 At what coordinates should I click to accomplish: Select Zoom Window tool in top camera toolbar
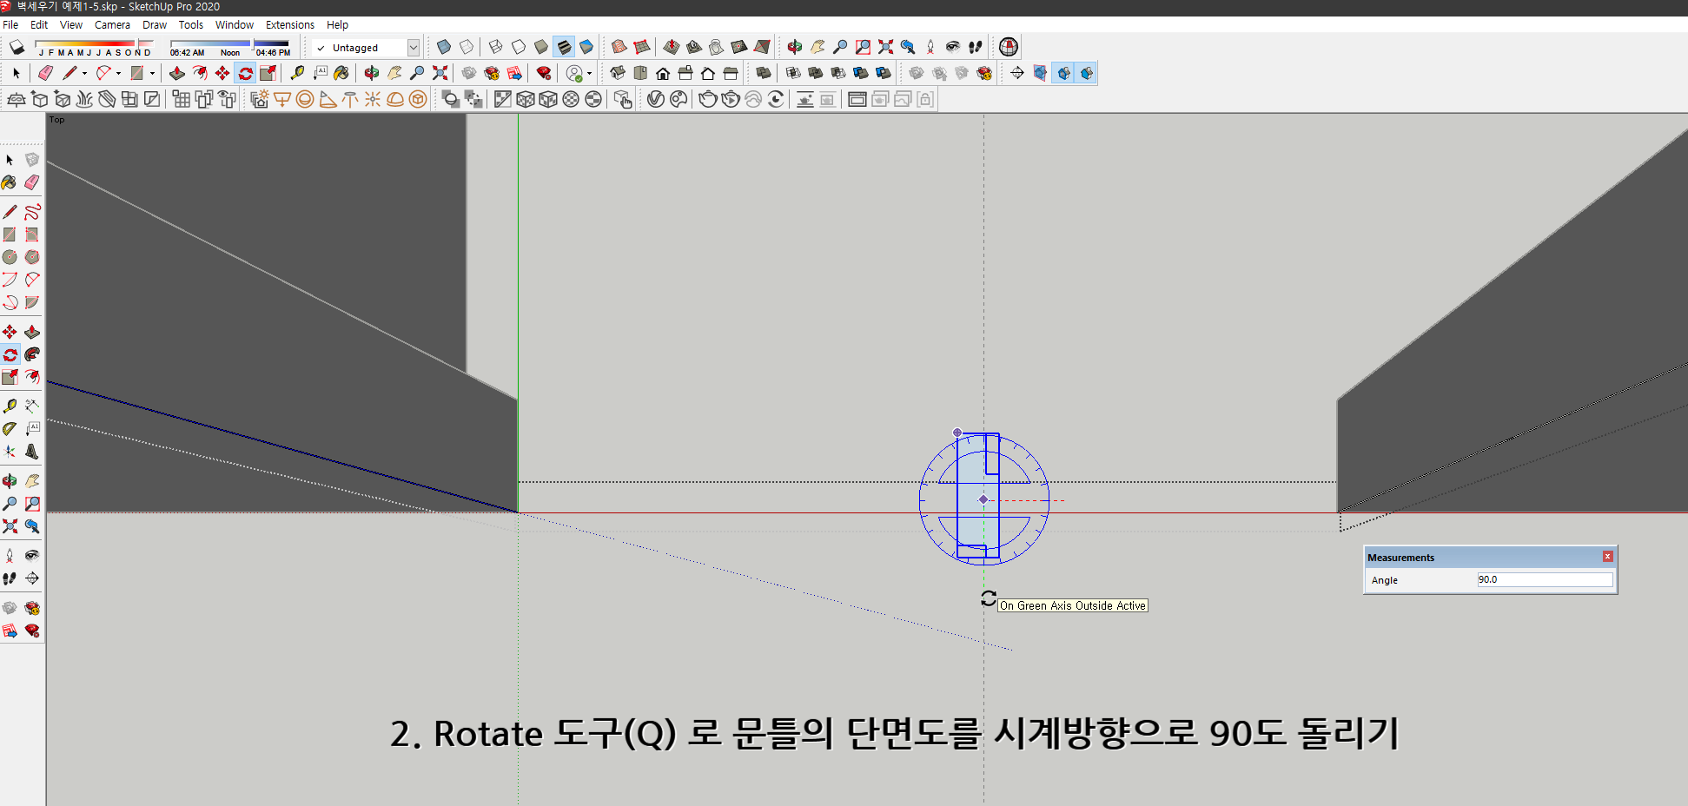point(863,47)
